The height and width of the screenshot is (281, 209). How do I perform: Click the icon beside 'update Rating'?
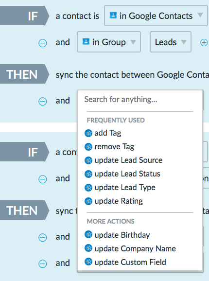tap(88, 201)
